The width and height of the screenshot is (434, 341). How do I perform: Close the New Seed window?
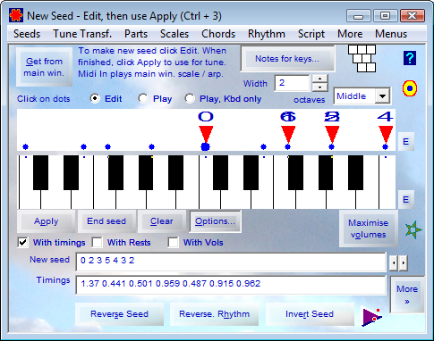click(x=413, y=16)
